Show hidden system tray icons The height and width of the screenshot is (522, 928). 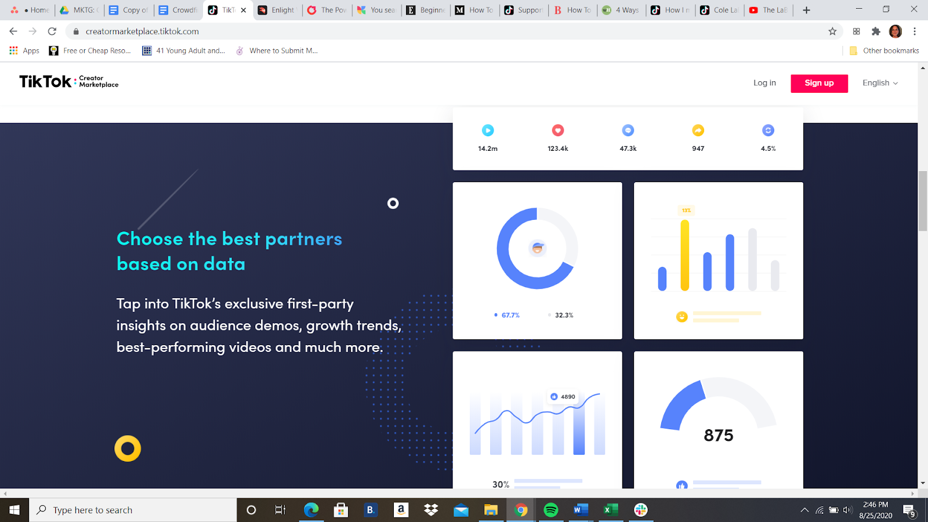click(x=804, y=510)
